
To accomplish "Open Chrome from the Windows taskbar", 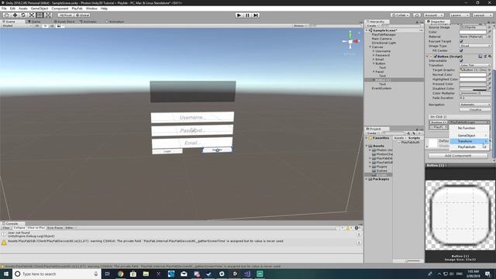I will 121,274.
